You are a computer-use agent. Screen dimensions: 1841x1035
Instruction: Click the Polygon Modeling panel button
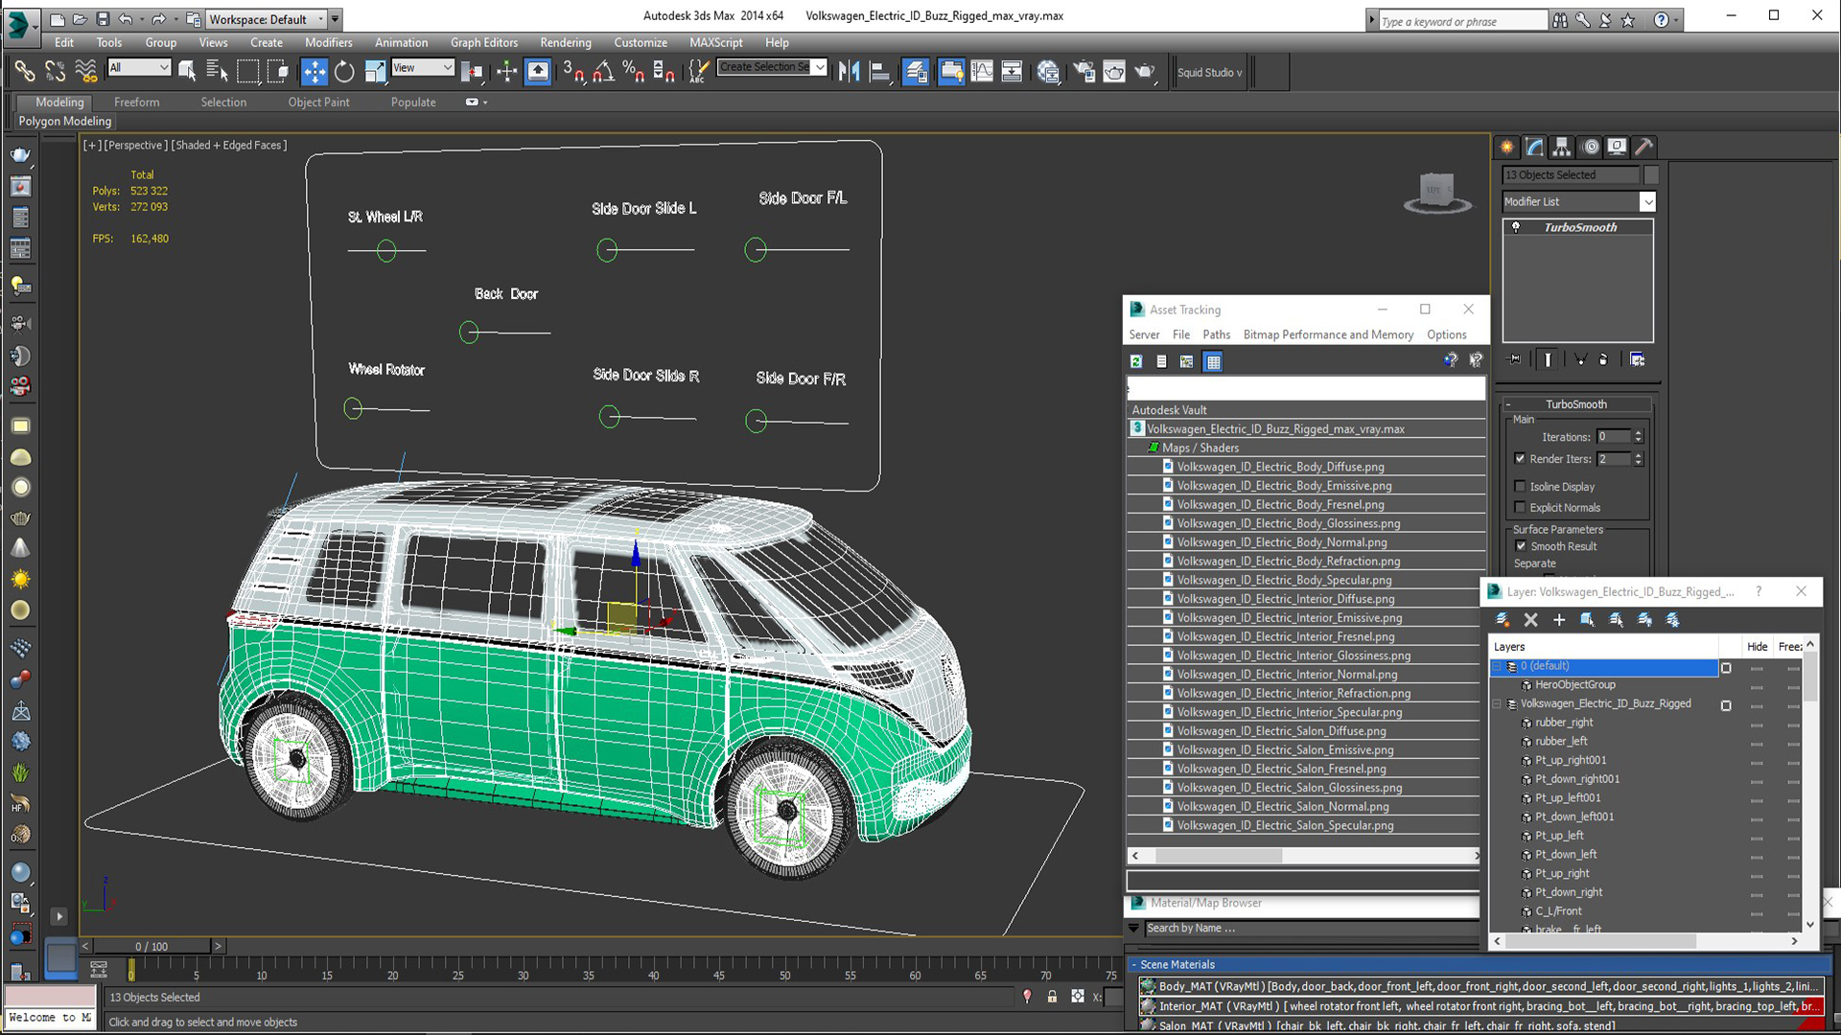[x=65, y=121]
